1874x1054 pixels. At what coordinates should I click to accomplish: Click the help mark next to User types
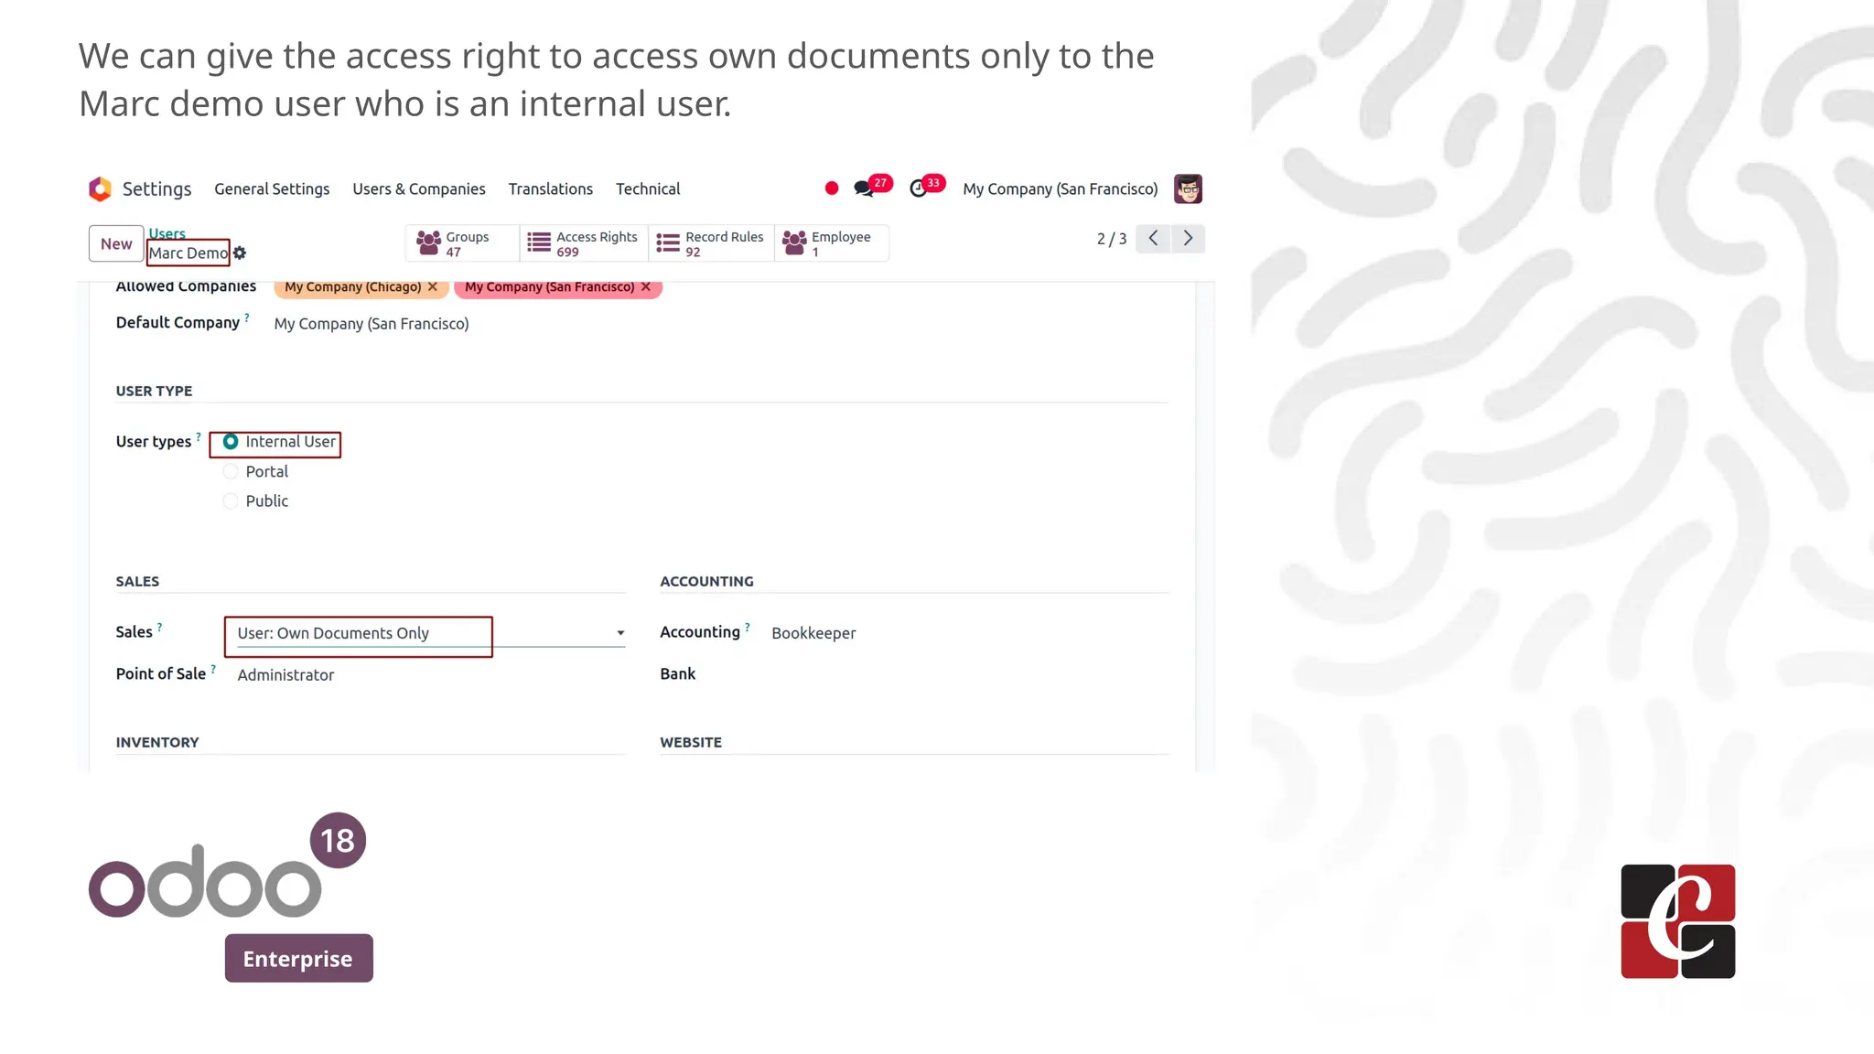(199, 436)
